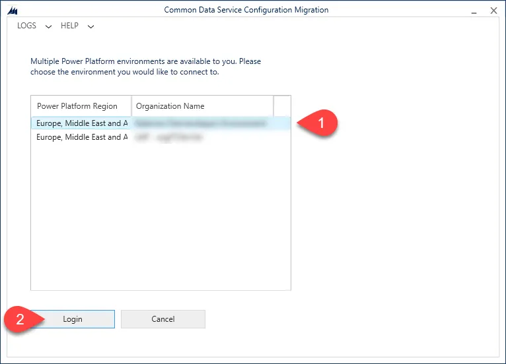The height and width of the screenshot is (364, 506).
Task: Click the blurred organization name in the first row
Action: coord(201,123)
